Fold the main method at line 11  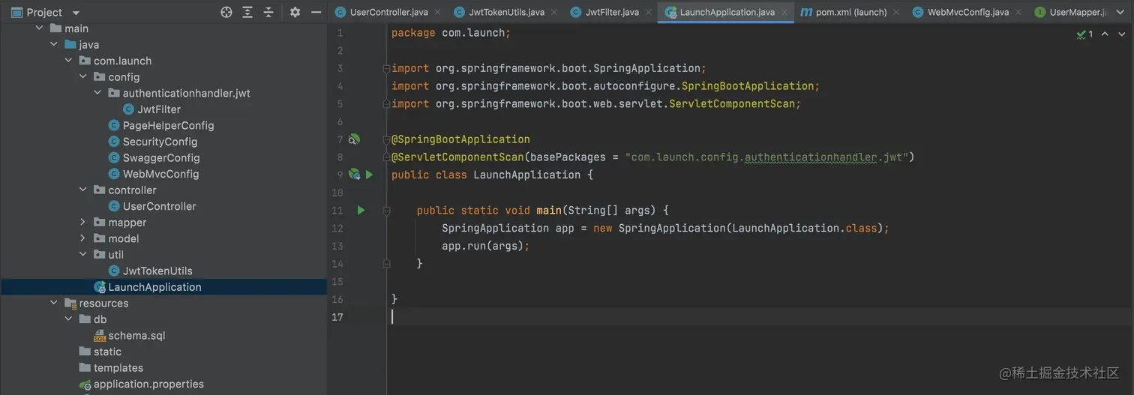386,211
